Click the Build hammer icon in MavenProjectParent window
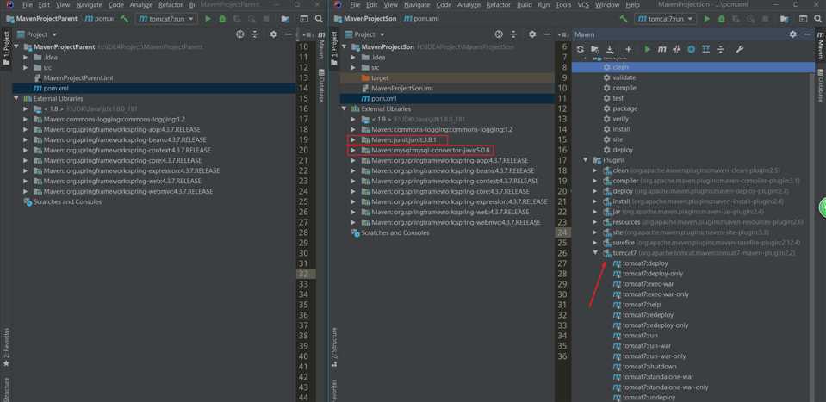This screenshot has width=826, height=402. coord(124,18)
